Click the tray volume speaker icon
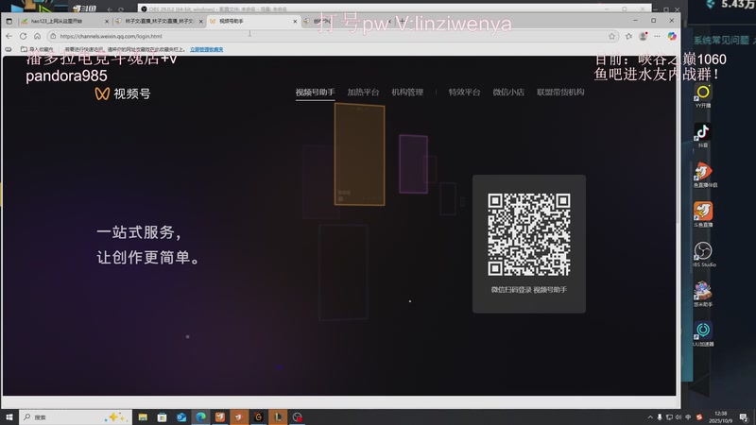 (679, 417)
